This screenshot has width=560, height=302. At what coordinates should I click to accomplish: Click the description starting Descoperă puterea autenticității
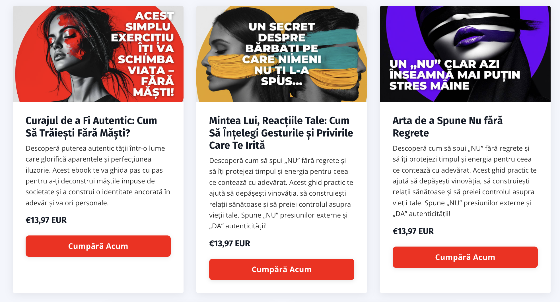click(x=98, y=175)
